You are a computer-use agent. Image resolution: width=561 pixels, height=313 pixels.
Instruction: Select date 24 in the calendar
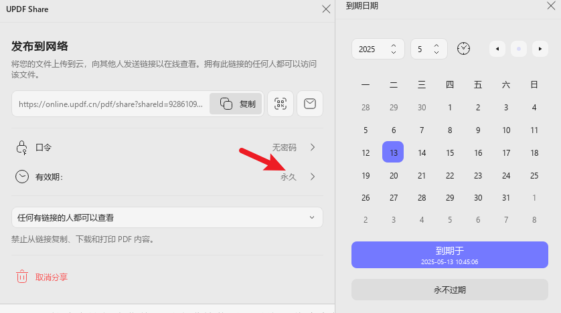(x=506, y=175)
